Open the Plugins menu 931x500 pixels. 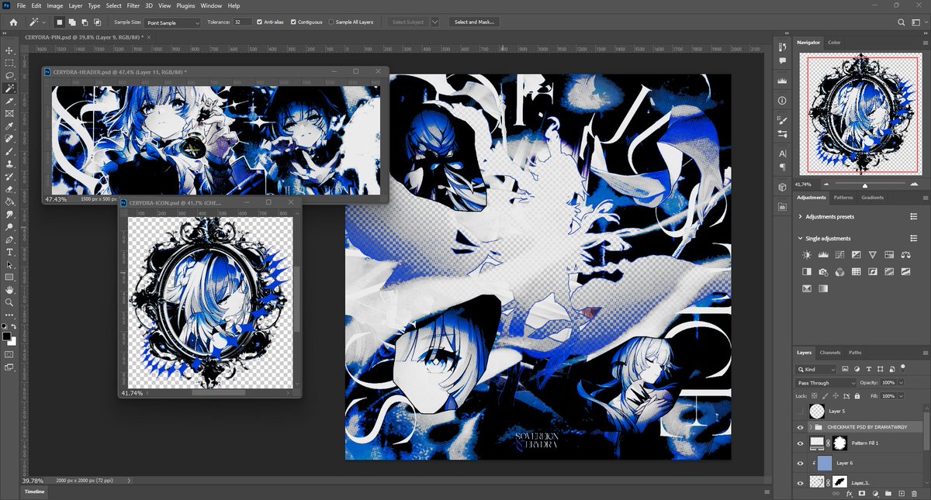point(185,5)
